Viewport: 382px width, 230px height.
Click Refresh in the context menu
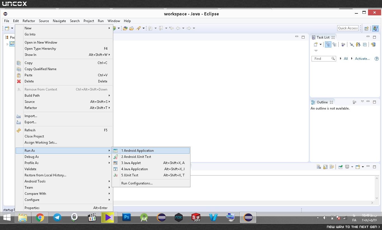[x=64, y=130]
